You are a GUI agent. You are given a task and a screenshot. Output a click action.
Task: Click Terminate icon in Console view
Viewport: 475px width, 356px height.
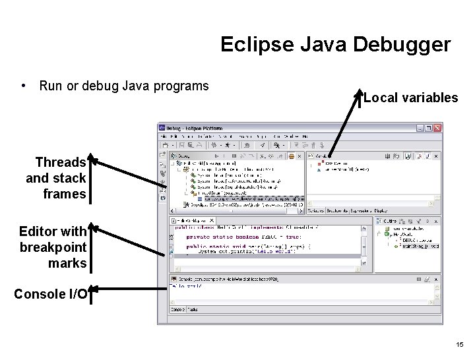click(418, 279)
